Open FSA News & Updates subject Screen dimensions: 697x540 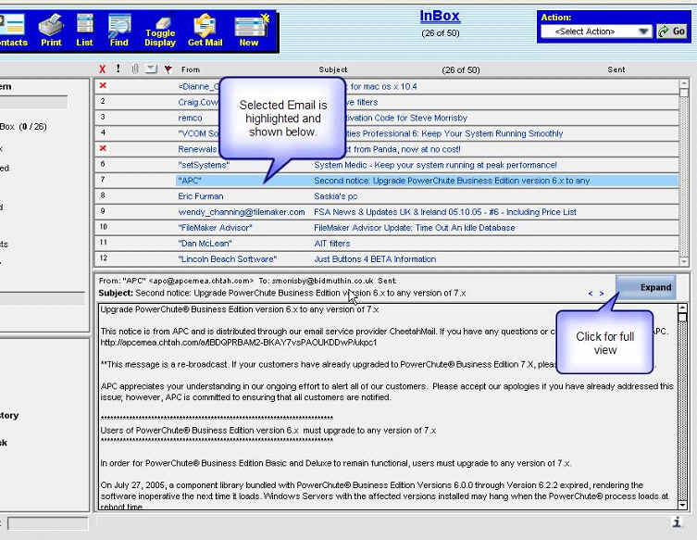(445, 212)
